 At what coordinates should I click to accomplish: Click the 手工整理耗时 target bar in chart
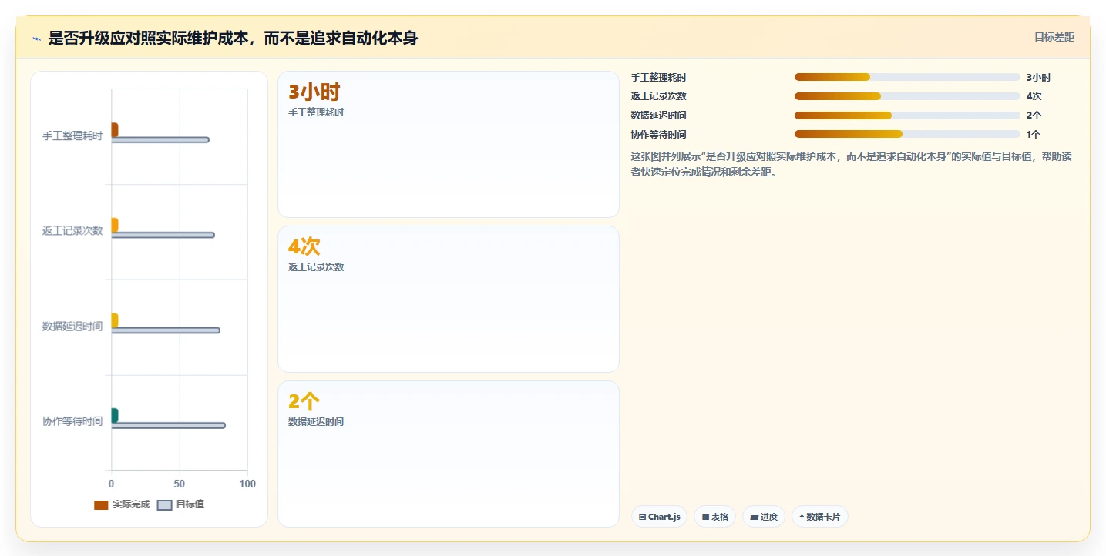pos(160,139)
